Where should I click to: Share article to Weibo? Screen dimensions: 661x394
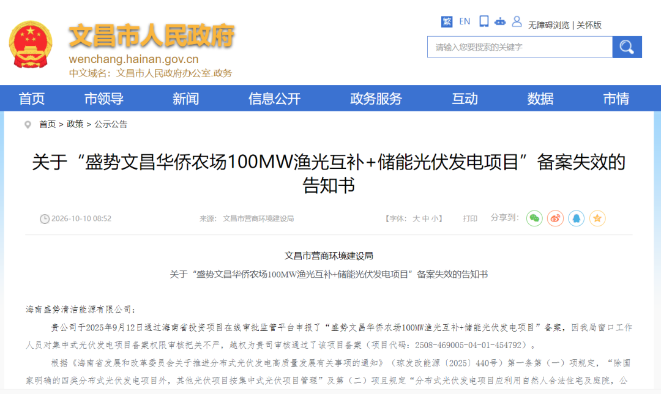pyautogui.click(x=555, y=218)
